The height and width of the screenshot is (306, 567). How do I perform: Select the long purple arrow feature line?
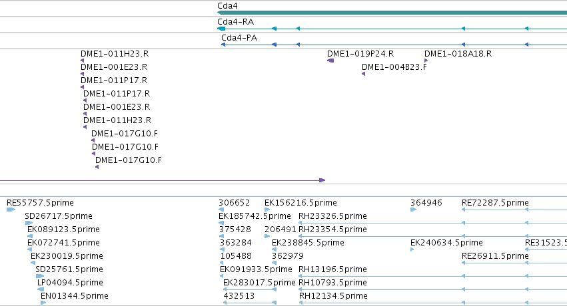click(x=163, y=180)
